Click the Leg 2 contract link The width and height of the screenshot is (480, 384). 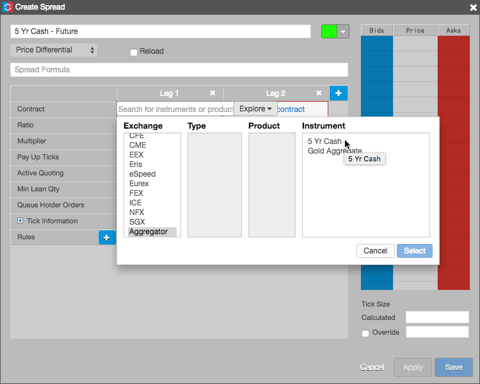tap(291, 109)
